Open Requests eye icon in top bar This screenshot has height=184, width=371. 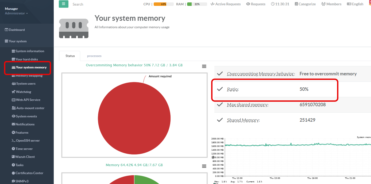[256, 4]
